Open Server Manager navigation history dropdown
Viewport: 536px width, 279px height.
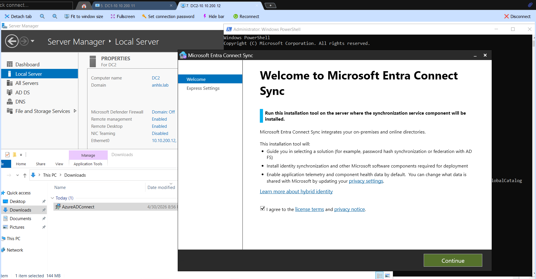click(33, 41)
